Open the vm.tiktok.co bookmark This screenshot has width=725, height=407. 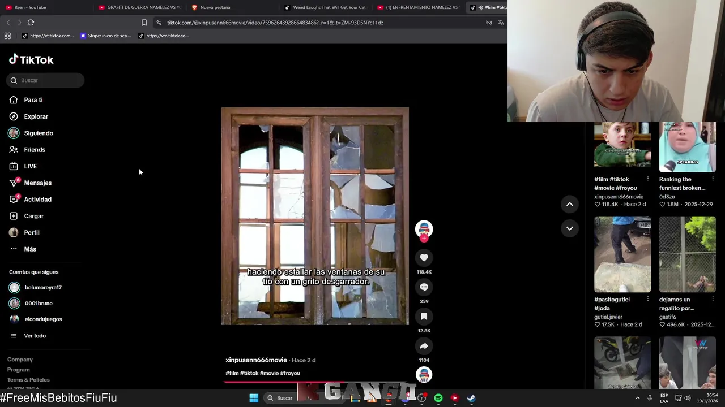tap(164, 36)
